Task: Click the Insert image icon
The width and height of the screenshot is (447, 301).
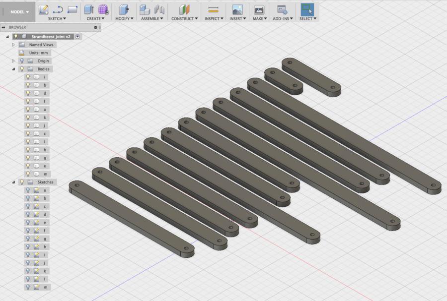Action: coord(237,9)
